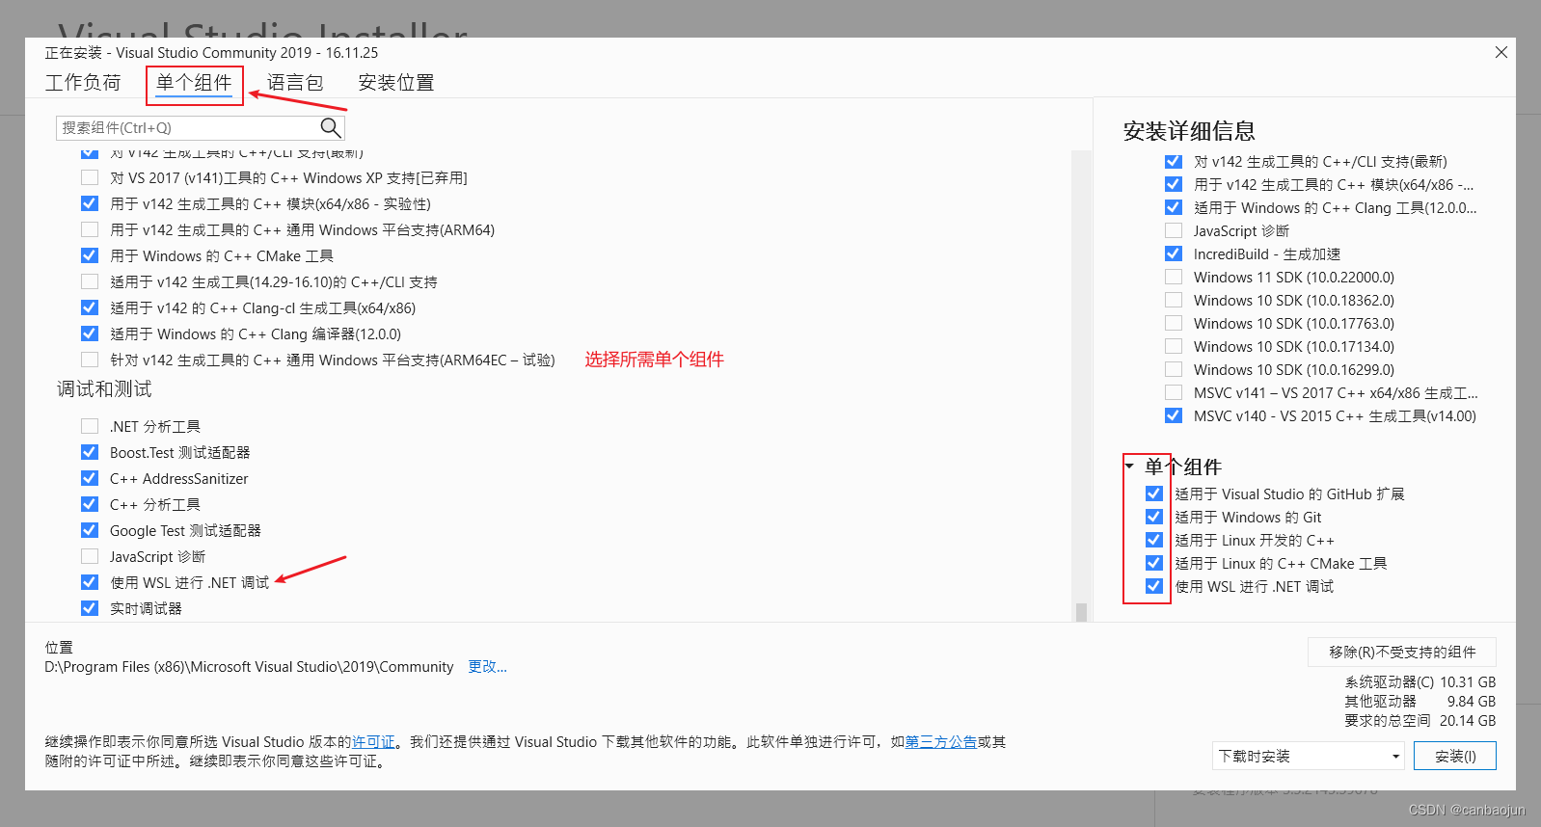Open the 下载时安装 dropdown
Screen dimensions: 1541x827
coord(1309,756)
